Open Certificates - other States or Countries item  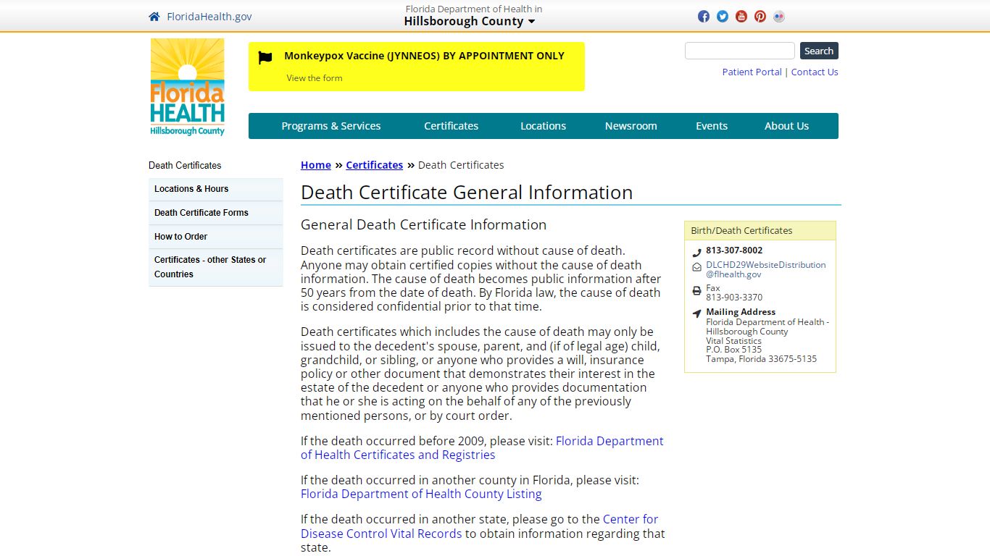click(216, 267)
